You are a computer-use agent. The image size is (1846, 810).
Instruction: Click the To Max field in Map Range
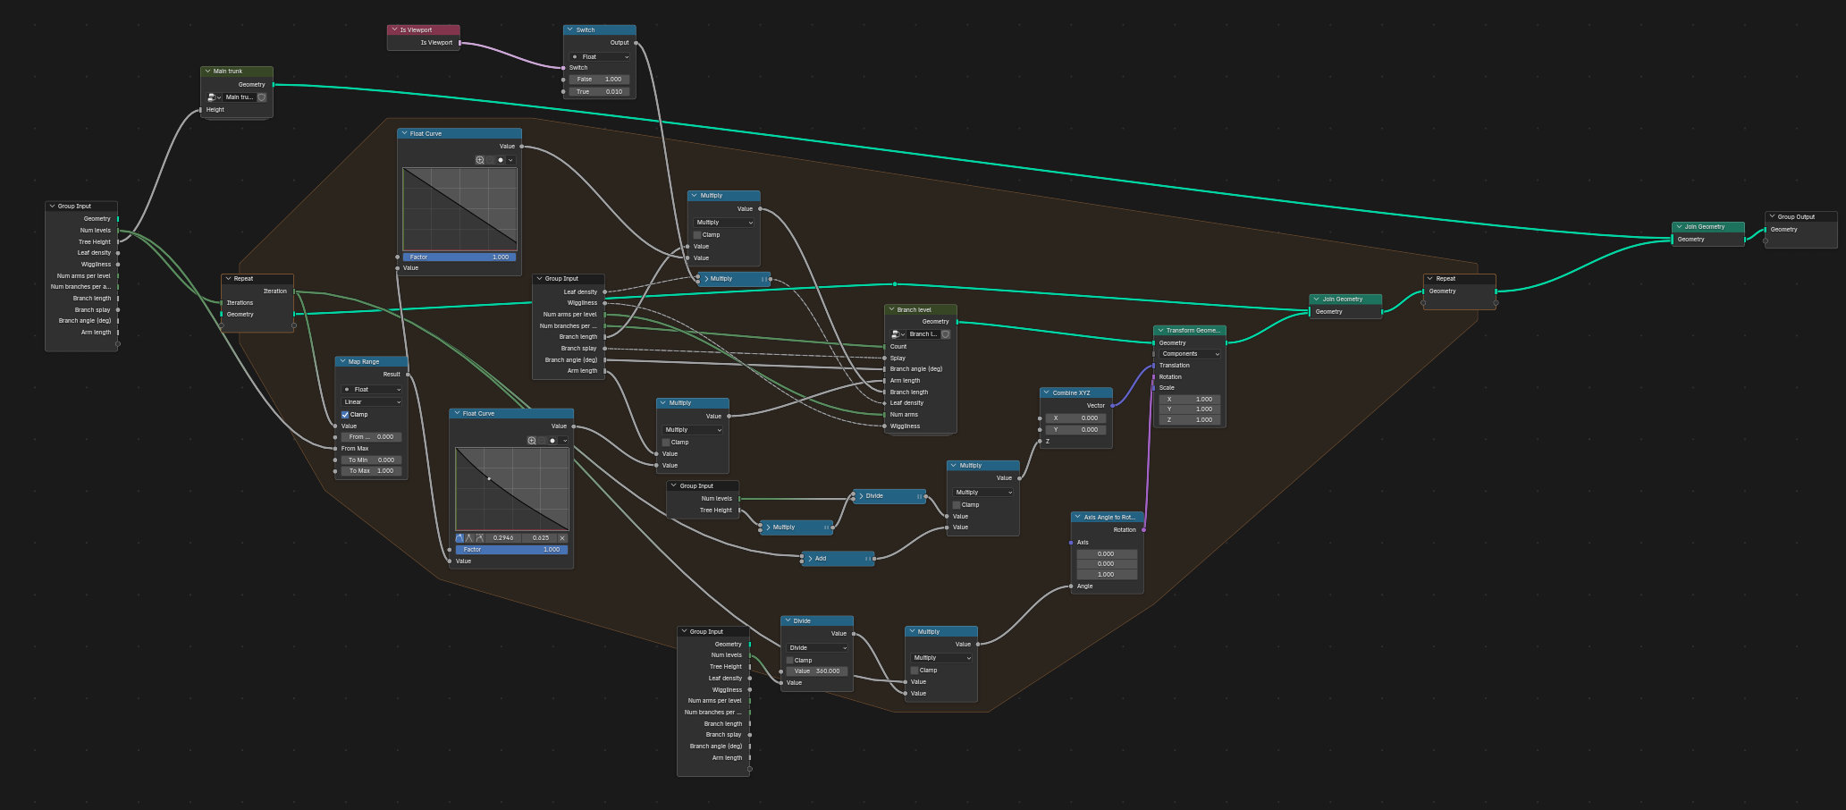click(372, 471)
